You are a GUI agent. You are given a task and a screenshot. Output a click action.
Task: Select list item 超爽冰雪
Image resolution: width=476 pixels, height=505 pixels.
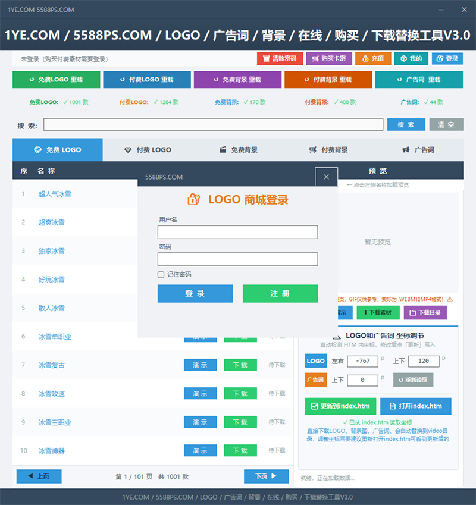(52, 222)
